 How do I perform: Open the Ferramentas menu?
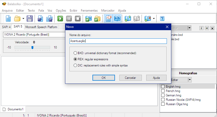89,11
